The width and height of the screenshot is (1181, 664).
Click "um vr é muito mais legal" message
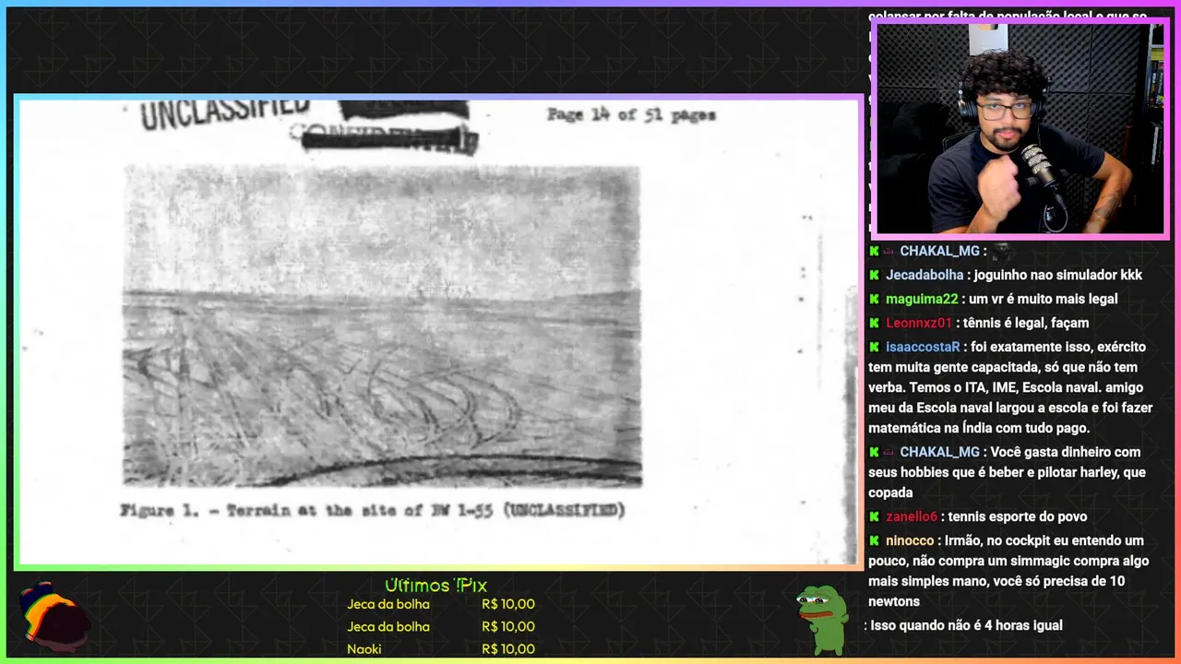click(1043, 299)
